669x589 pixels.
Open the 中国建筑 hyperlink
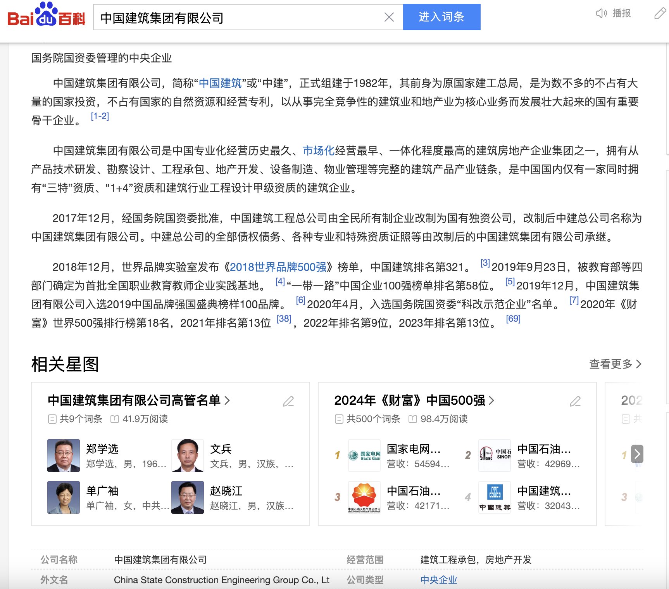pos(220,83)
